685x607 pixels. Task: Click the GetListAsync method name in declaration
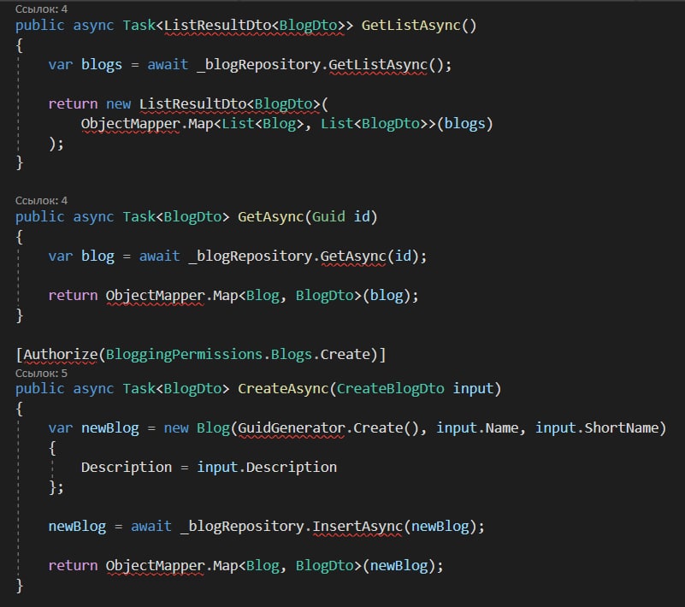(x=411, y=26)
